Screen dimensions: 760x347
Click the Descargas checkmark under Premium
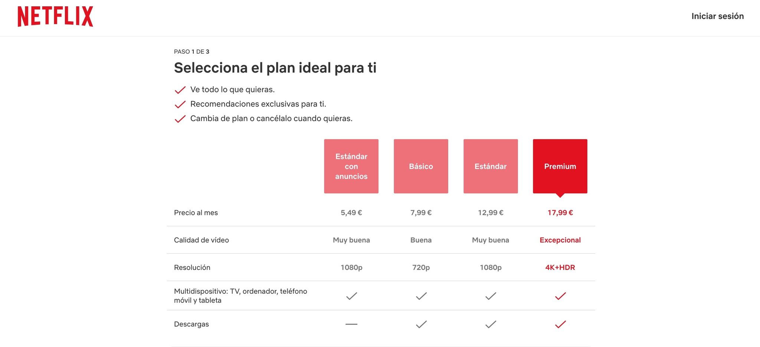click(x=560, y=324)
